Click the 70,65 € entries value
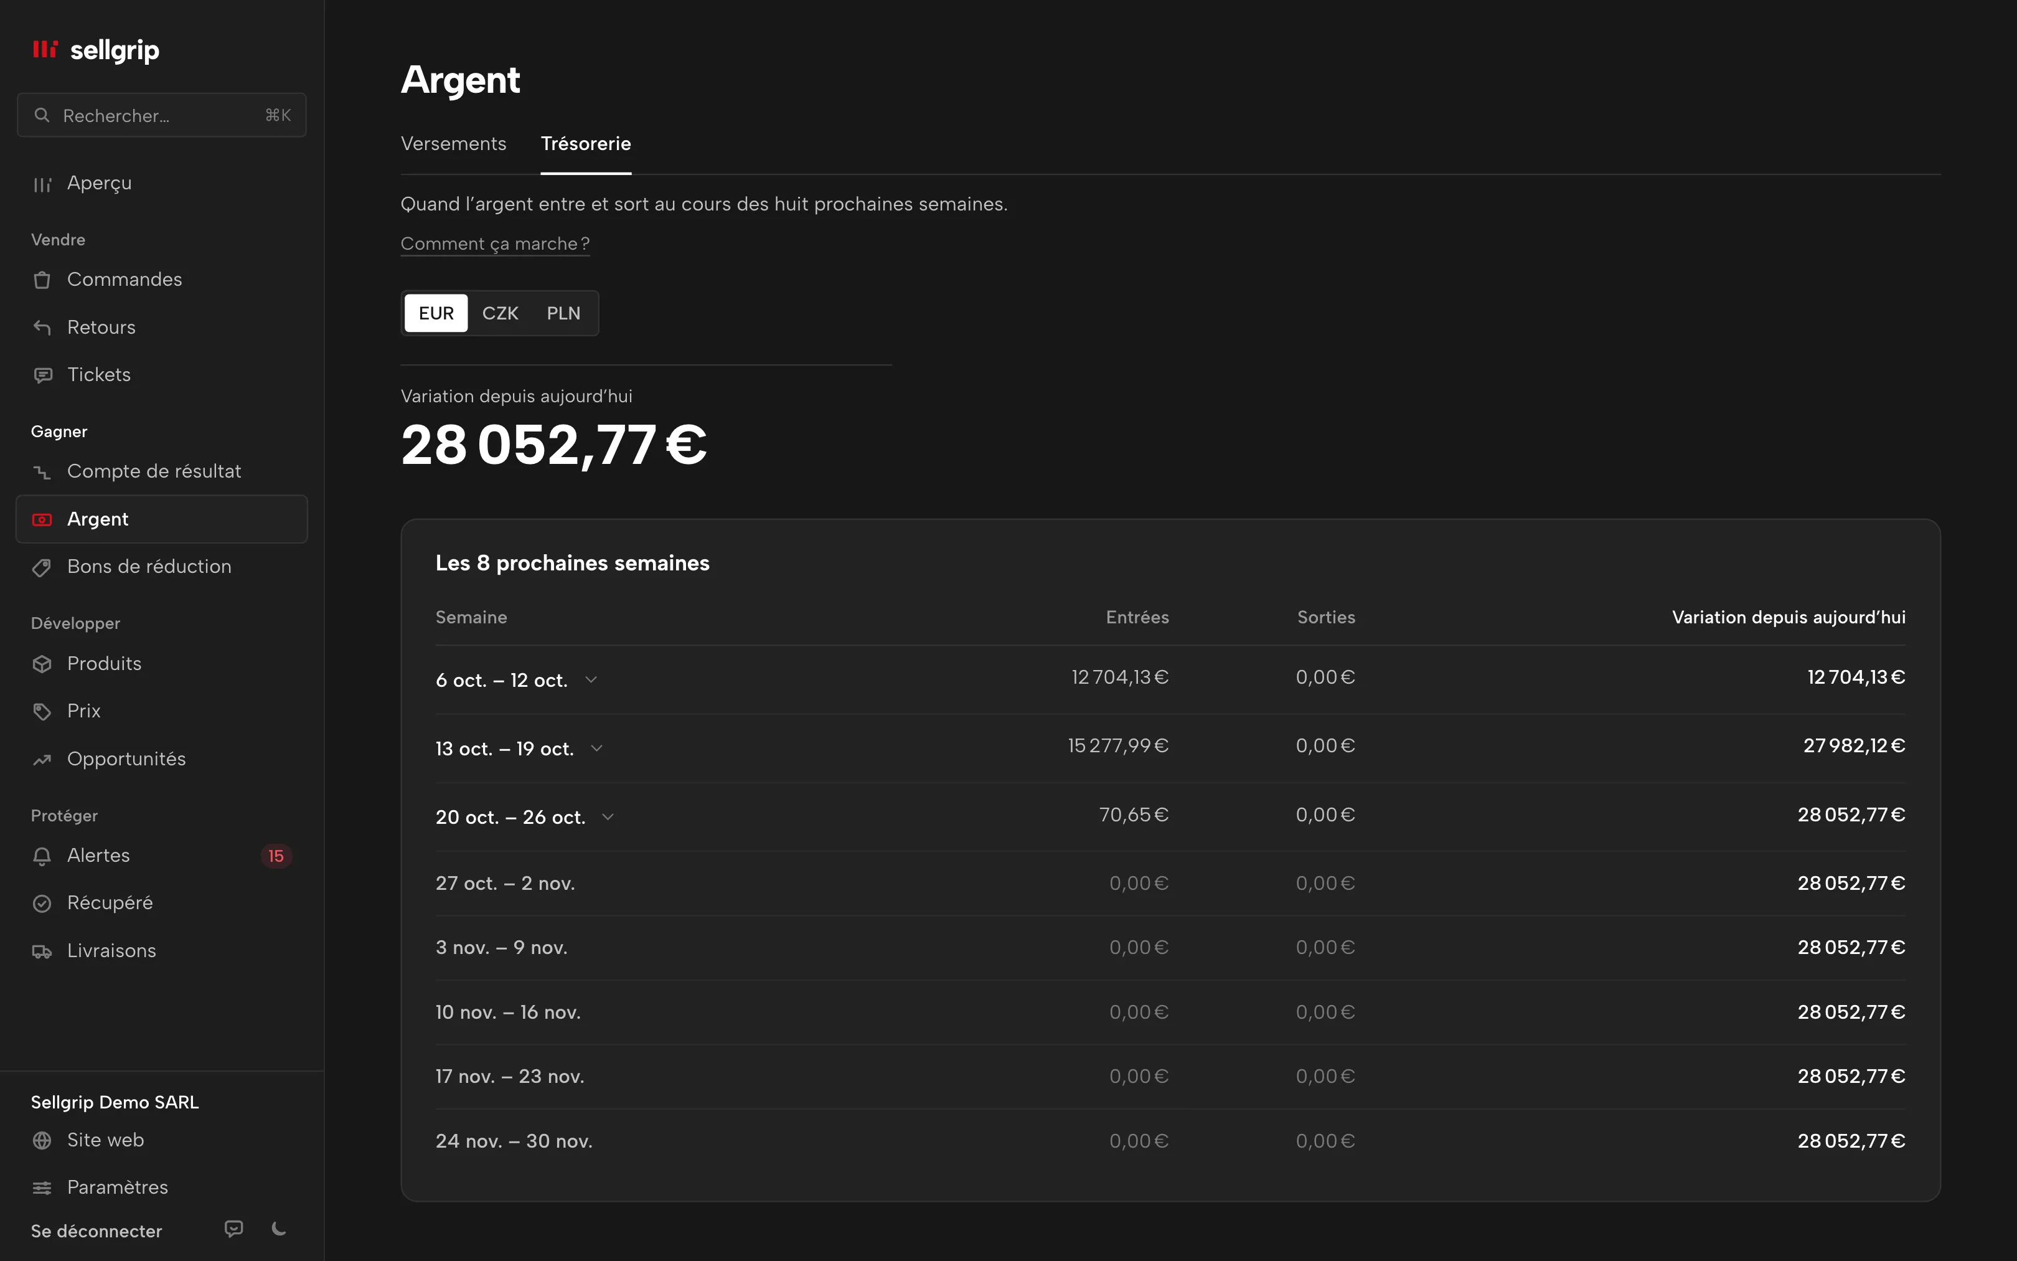Viewport: 2017px width, 1261px height. click(x=1134, y=815)
